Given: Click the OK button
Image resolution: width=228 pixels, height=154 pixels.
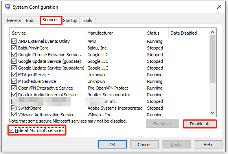Looking at the screenshot, I should 112,145.
